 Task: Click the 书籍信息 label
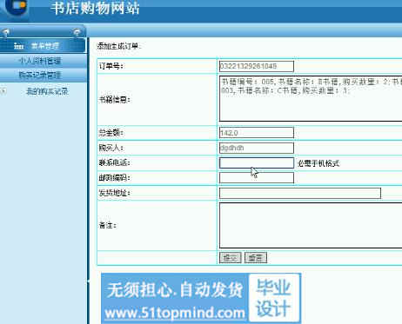tap(115, 100)
